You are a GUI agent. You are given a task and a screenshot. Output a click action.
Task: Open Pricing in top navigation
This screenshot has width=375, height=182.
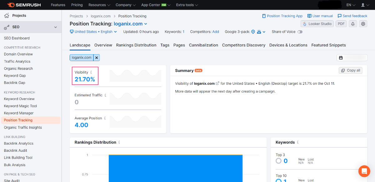point(77,5)
